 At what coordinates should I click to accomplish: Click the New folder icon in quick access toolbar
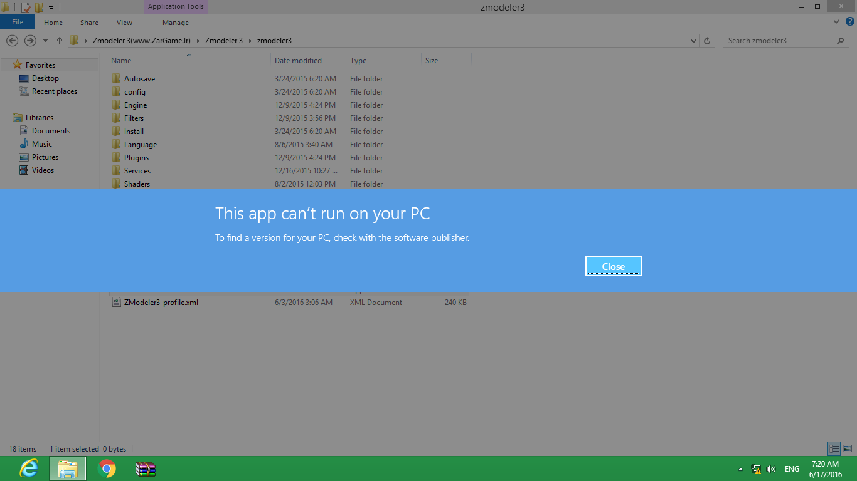coord(39,8)
